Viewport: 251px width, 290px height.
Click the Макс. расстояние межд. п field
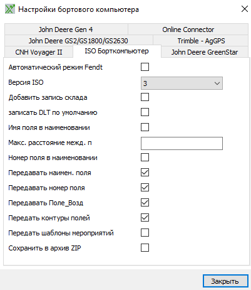182,144
